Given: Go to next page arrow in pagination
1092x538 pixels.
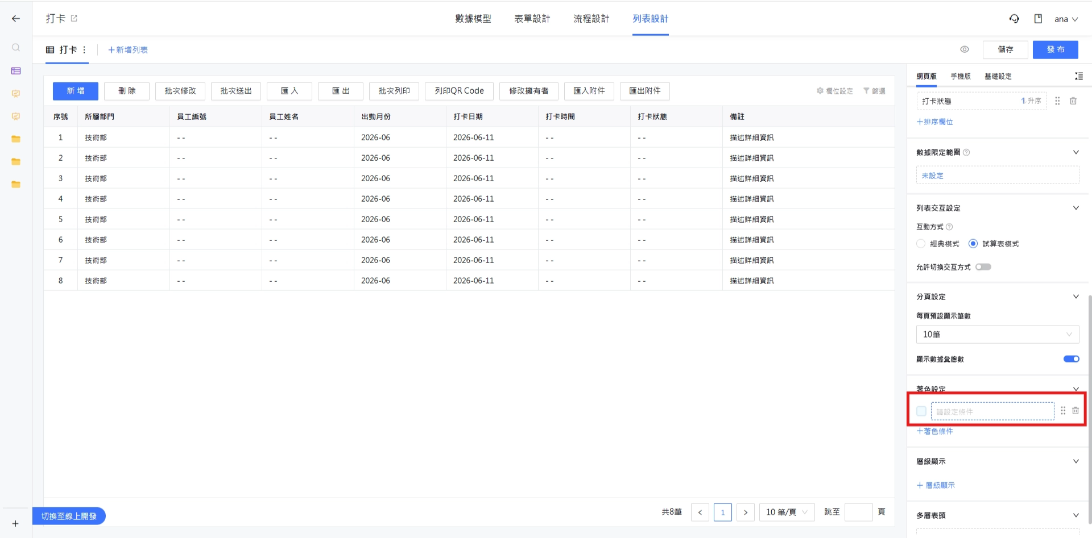Looking at the screenshot, I should [x=746, y=512].
